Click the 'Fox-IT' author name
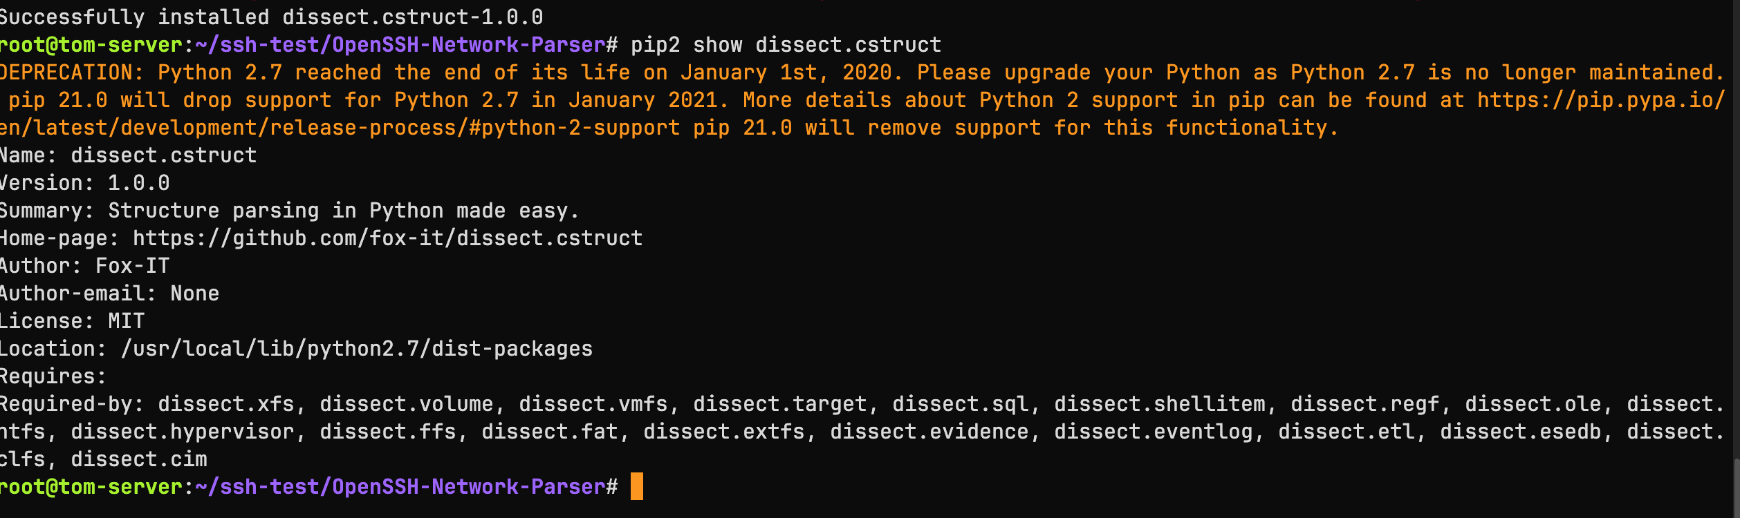The image size is (1740, 518). pyautogui.click(x=132, y=266)
